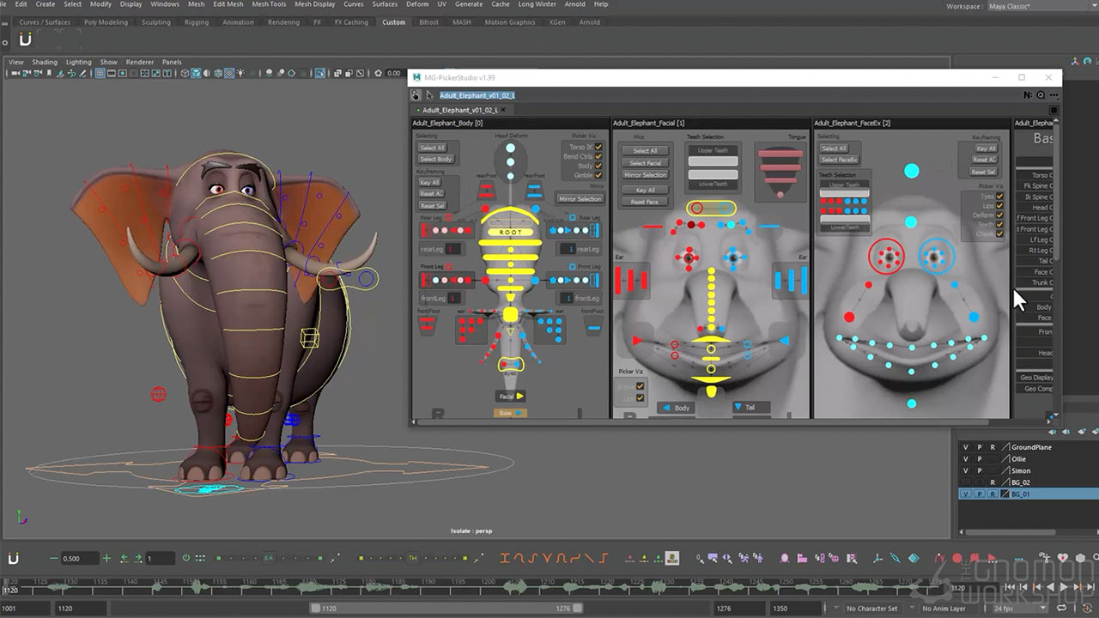Click the green plus icon beside 0.500 field
Screen dimensions: 1099x618
106,559
